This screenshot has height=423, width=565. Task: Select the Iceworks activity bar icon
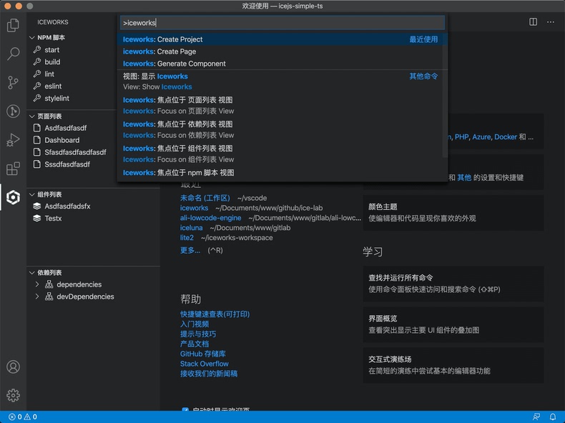[x=13, y=197]
